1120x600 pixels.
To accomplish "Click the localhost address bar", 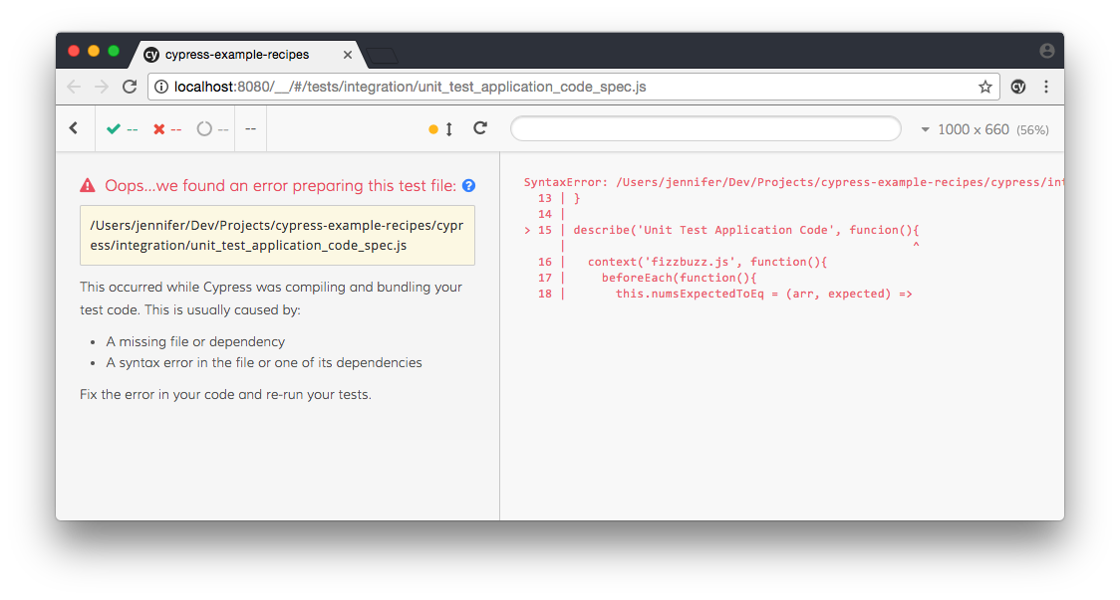I will click(x=558, y=87).
